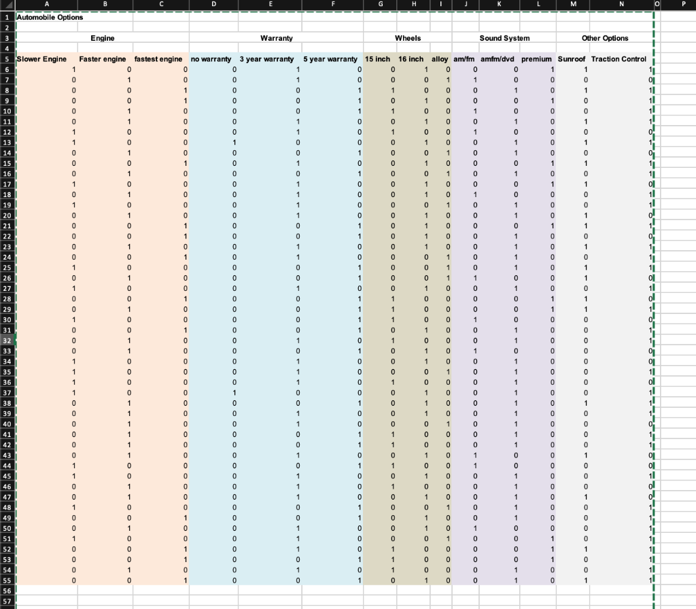Click Slower Engine value in row 6
Viewport: 696px width, 609px height.
pos(73,70)
